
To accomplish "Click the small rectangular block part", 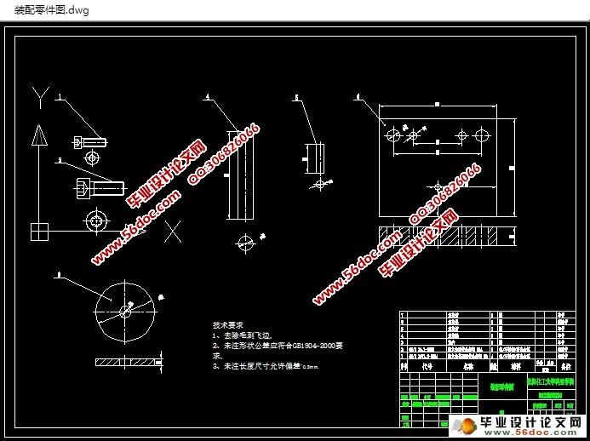I will click(x=313, y=157).
